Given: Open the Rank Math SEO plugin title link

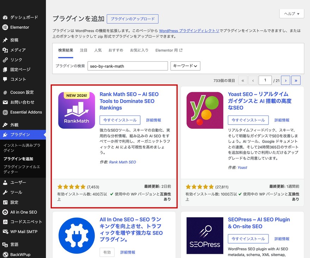Looking at the screenshot, I should (x=129, y=101).
